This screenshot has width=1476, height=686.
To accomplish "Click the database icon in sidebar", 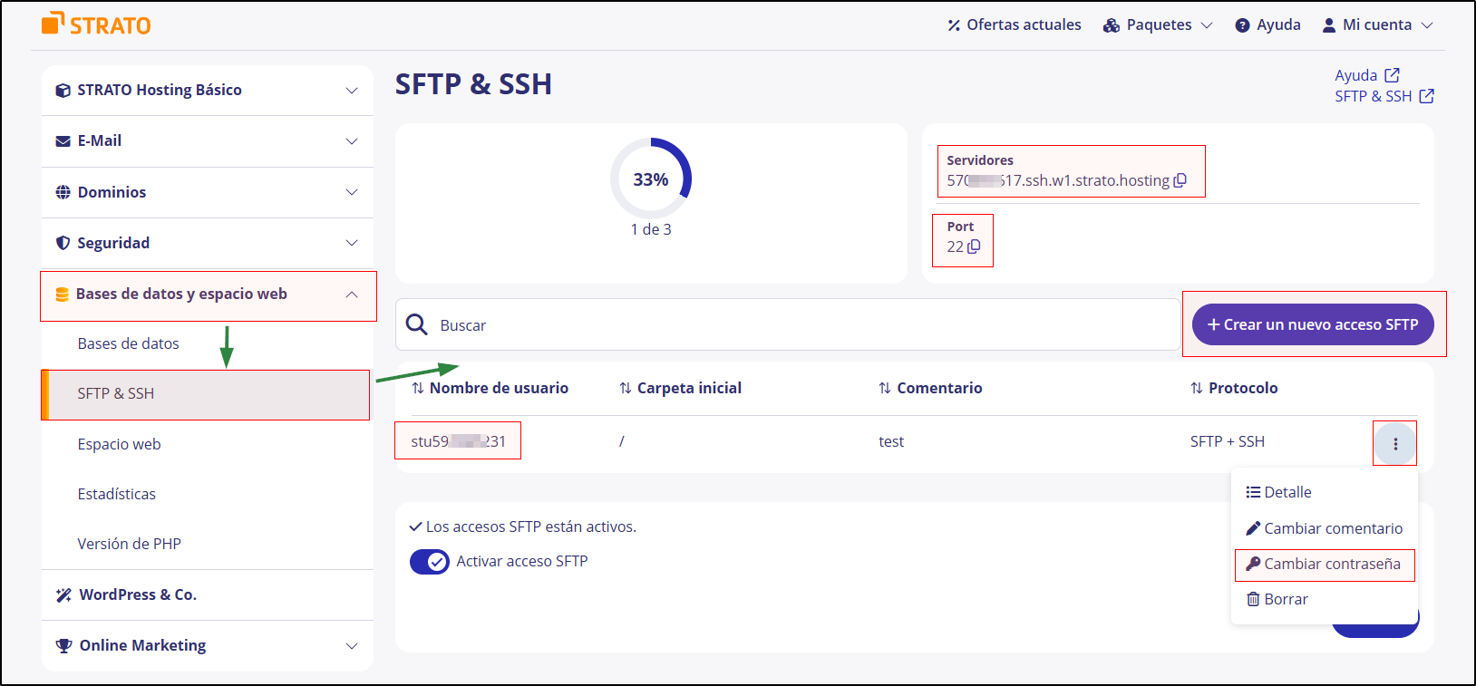I will click(63, 295).
